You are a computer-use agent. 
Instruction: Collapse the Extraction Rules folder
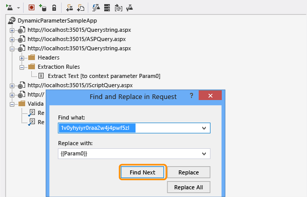[x=22, y=67]
